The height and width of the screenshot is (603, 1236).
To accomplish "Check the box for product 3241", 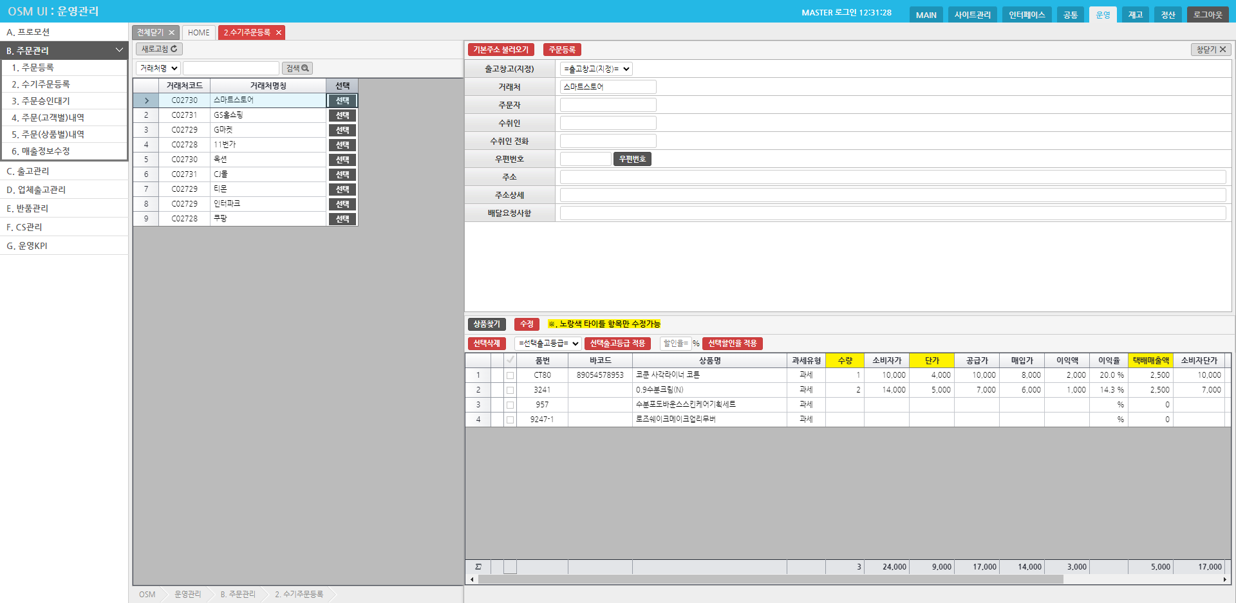I will (510, 390).
